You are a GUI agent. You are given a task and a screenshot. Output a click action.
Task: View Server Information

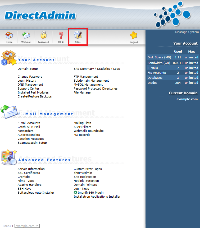[31, 169]
